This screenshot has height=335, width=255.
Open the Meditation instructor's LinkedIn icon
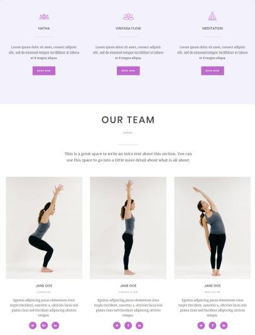(x=224, y=326)
